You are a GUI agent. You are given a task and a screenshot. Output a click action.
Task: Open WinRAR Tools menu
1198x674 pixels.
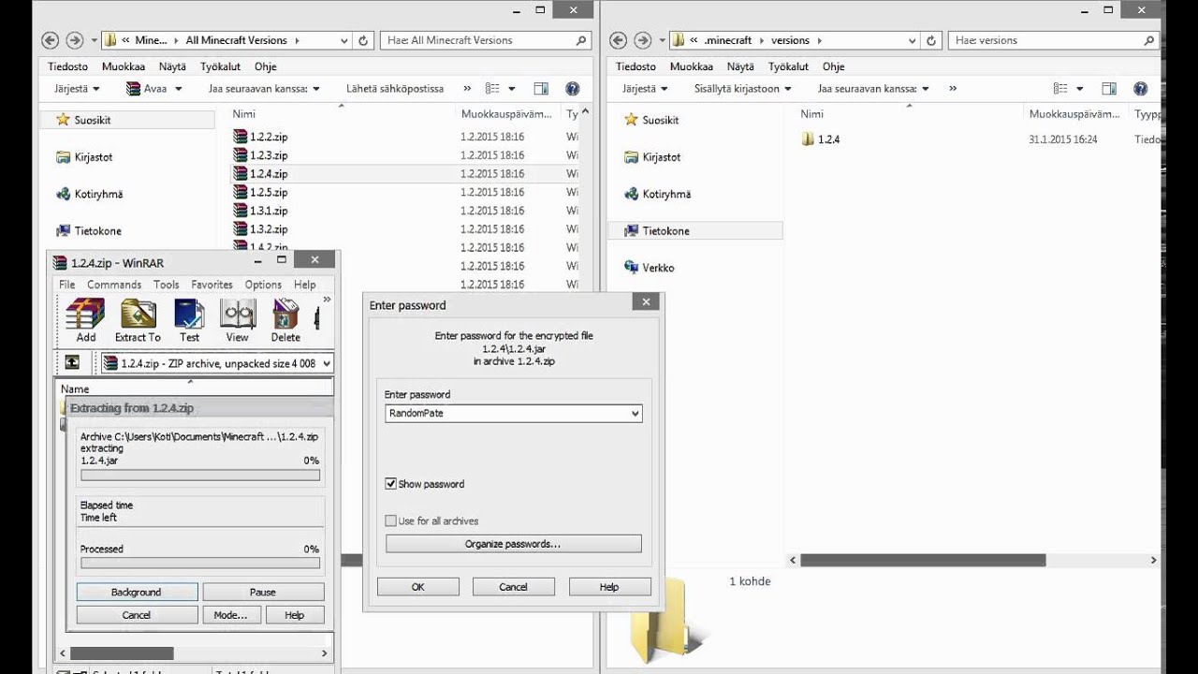point(166,285)
